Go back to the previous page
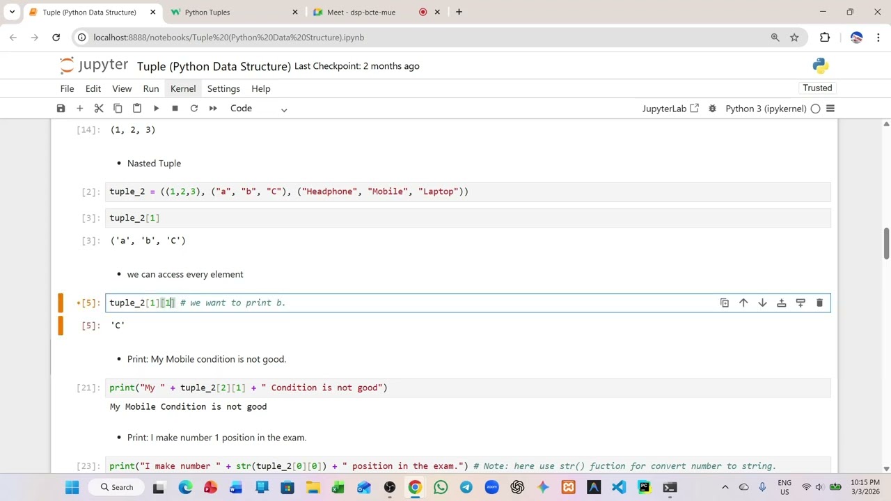 (x=13, y=38)
